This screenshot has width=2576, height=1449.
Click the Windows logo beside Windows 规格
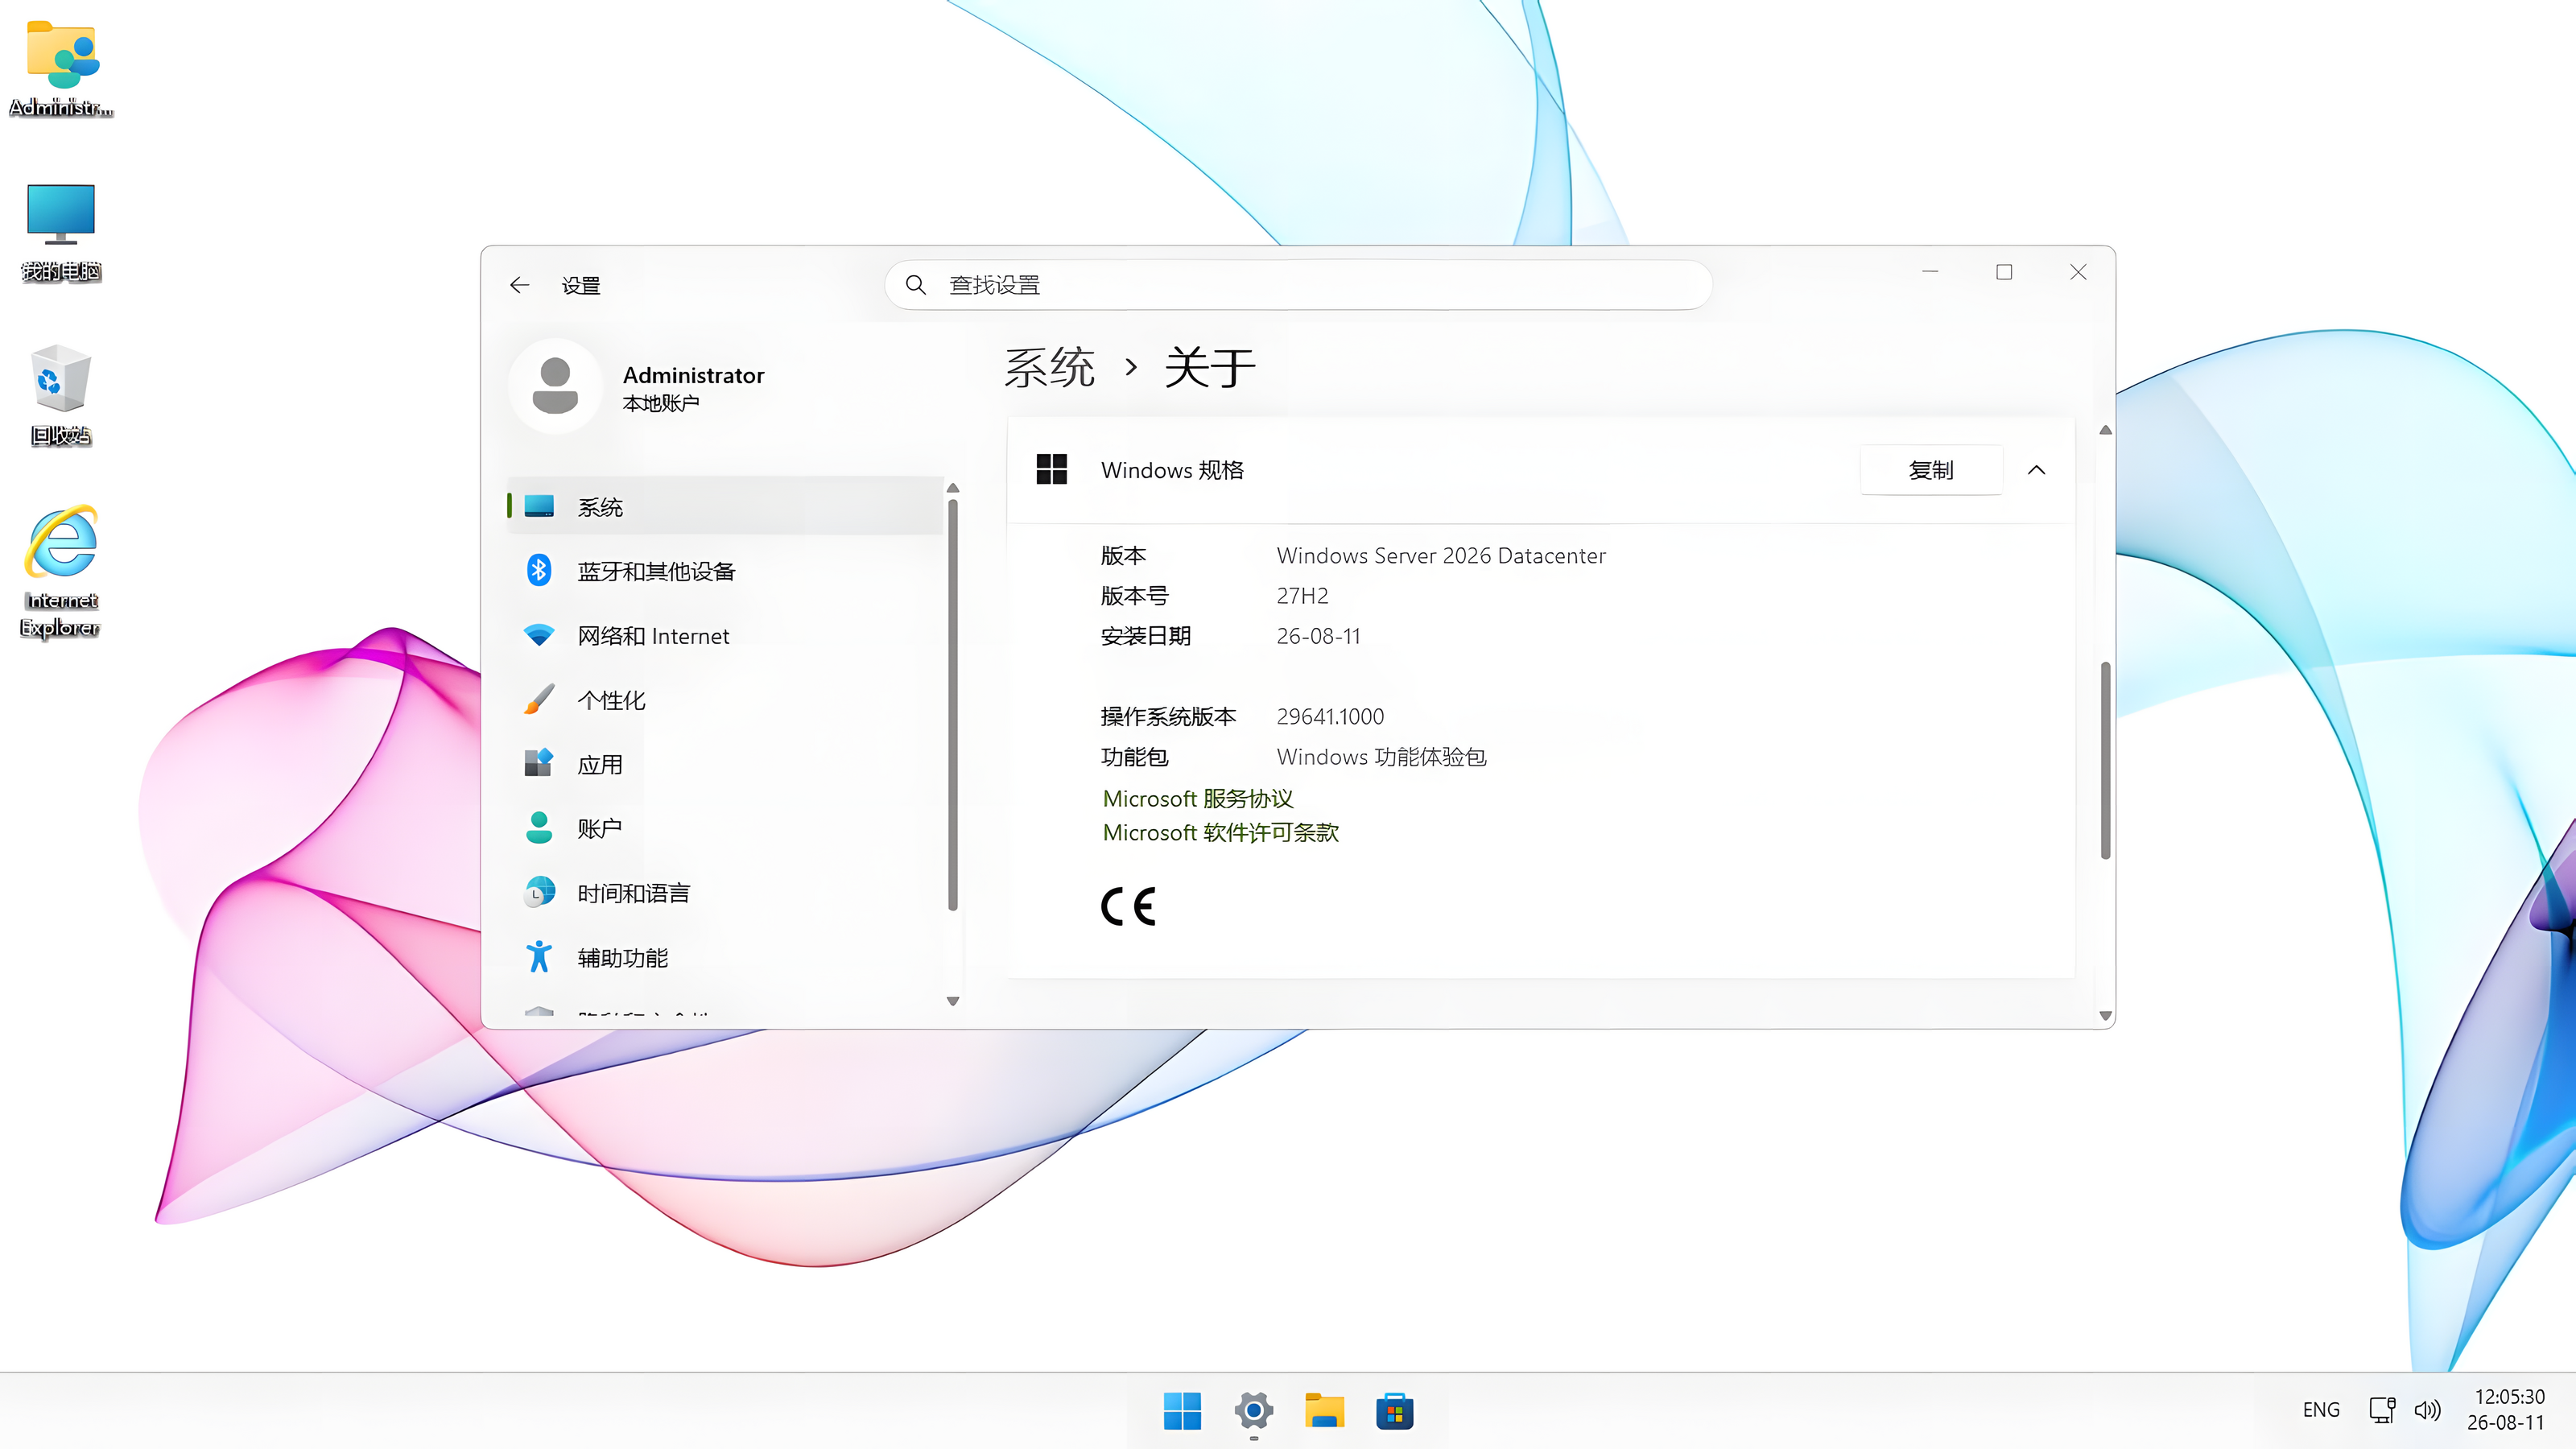(1052, 469)
